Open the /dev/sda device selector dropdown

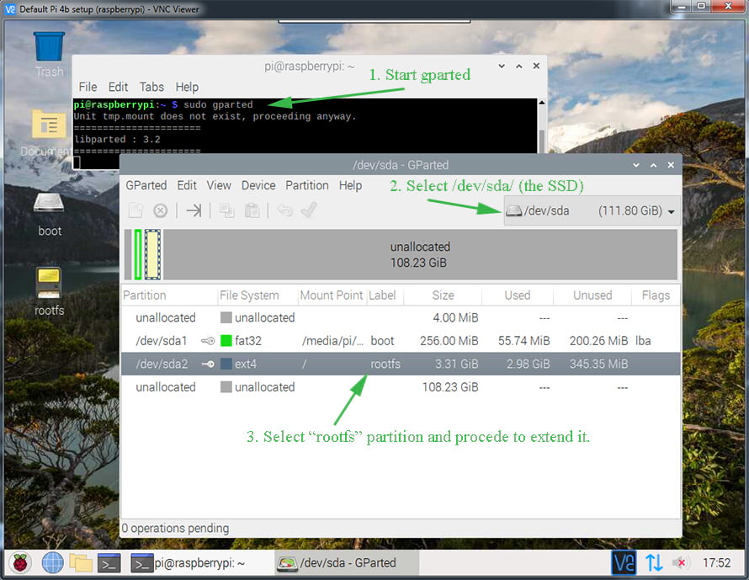(x=592, y=210)
